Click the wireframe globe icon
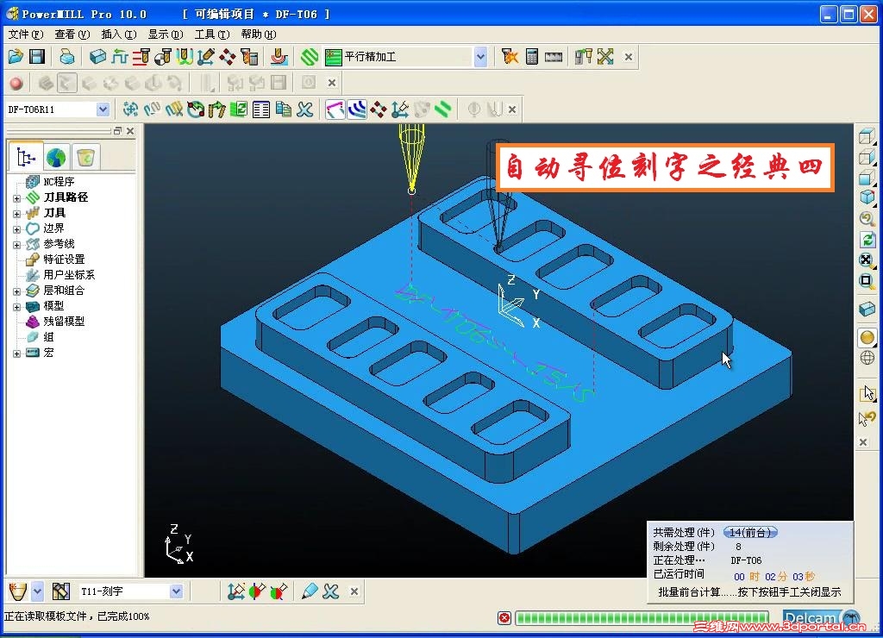The height and width of the screenshot is (638, 883). [x=867, y=358]
